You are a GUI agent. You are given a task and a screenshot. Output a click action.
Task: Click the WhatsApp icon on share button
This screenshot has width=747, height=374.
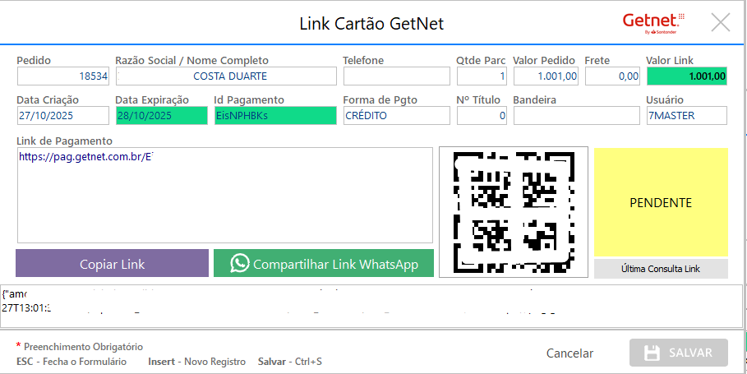(x=239, y=263)
